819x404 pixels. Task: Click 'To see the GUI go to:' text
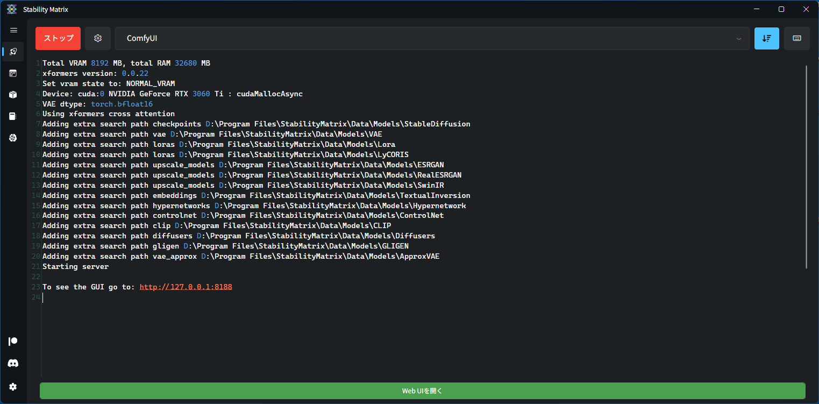89,287
